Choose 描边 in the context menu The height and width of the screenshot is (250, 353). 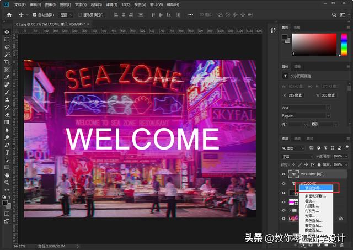click(x=310, y=201)
